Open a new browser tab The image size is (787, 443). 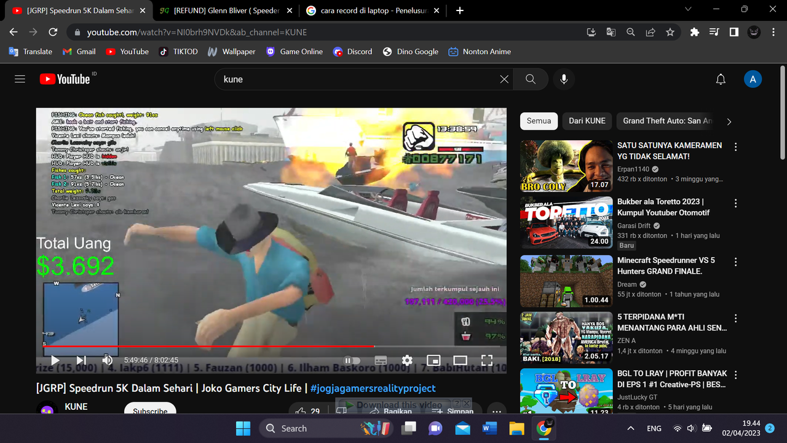(460, 10)
